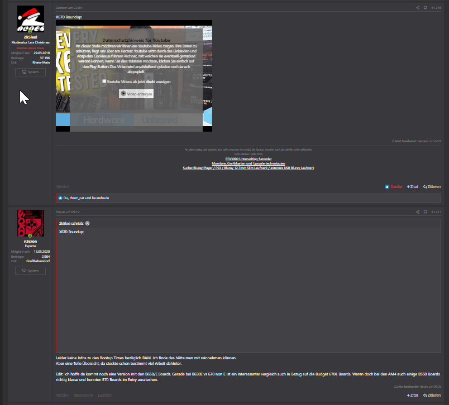Viewport: 449px width, 405px height.
Task: Click 'Hardwareluxx Team' label under 2k5lexi
Action: [x=30, y=48]
